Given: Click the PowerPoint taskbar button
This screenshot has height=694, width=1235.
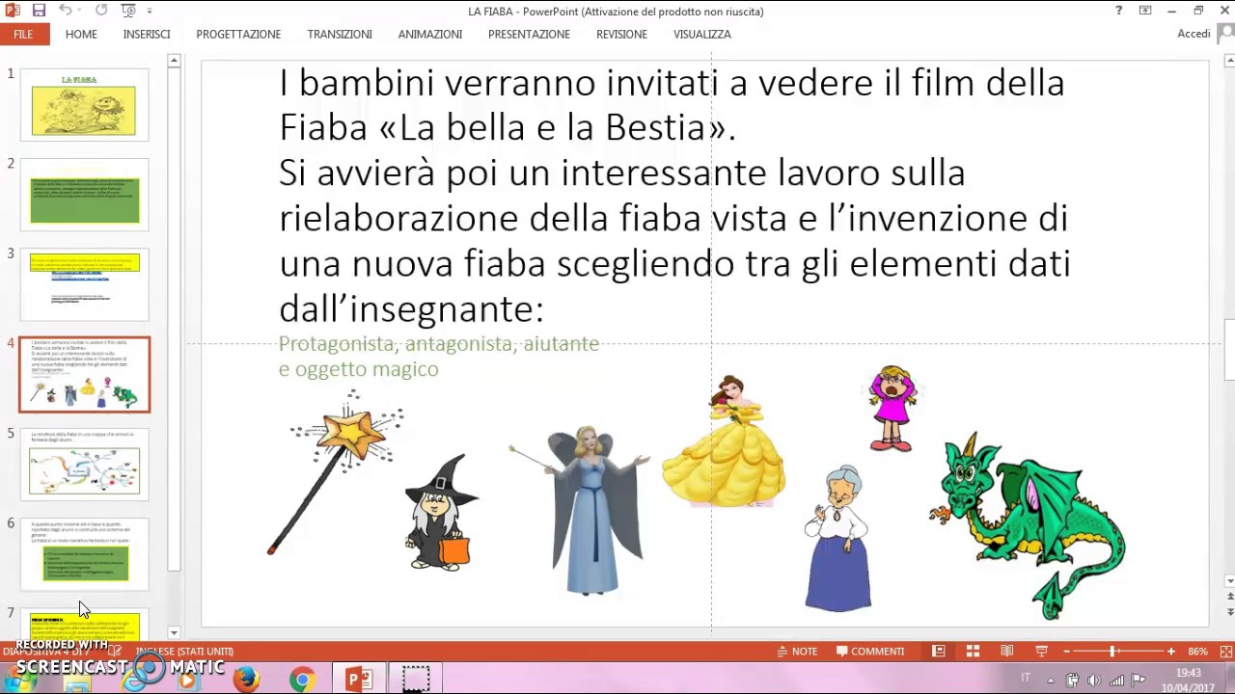Looking at the screenshot, I should pos(360,680).
